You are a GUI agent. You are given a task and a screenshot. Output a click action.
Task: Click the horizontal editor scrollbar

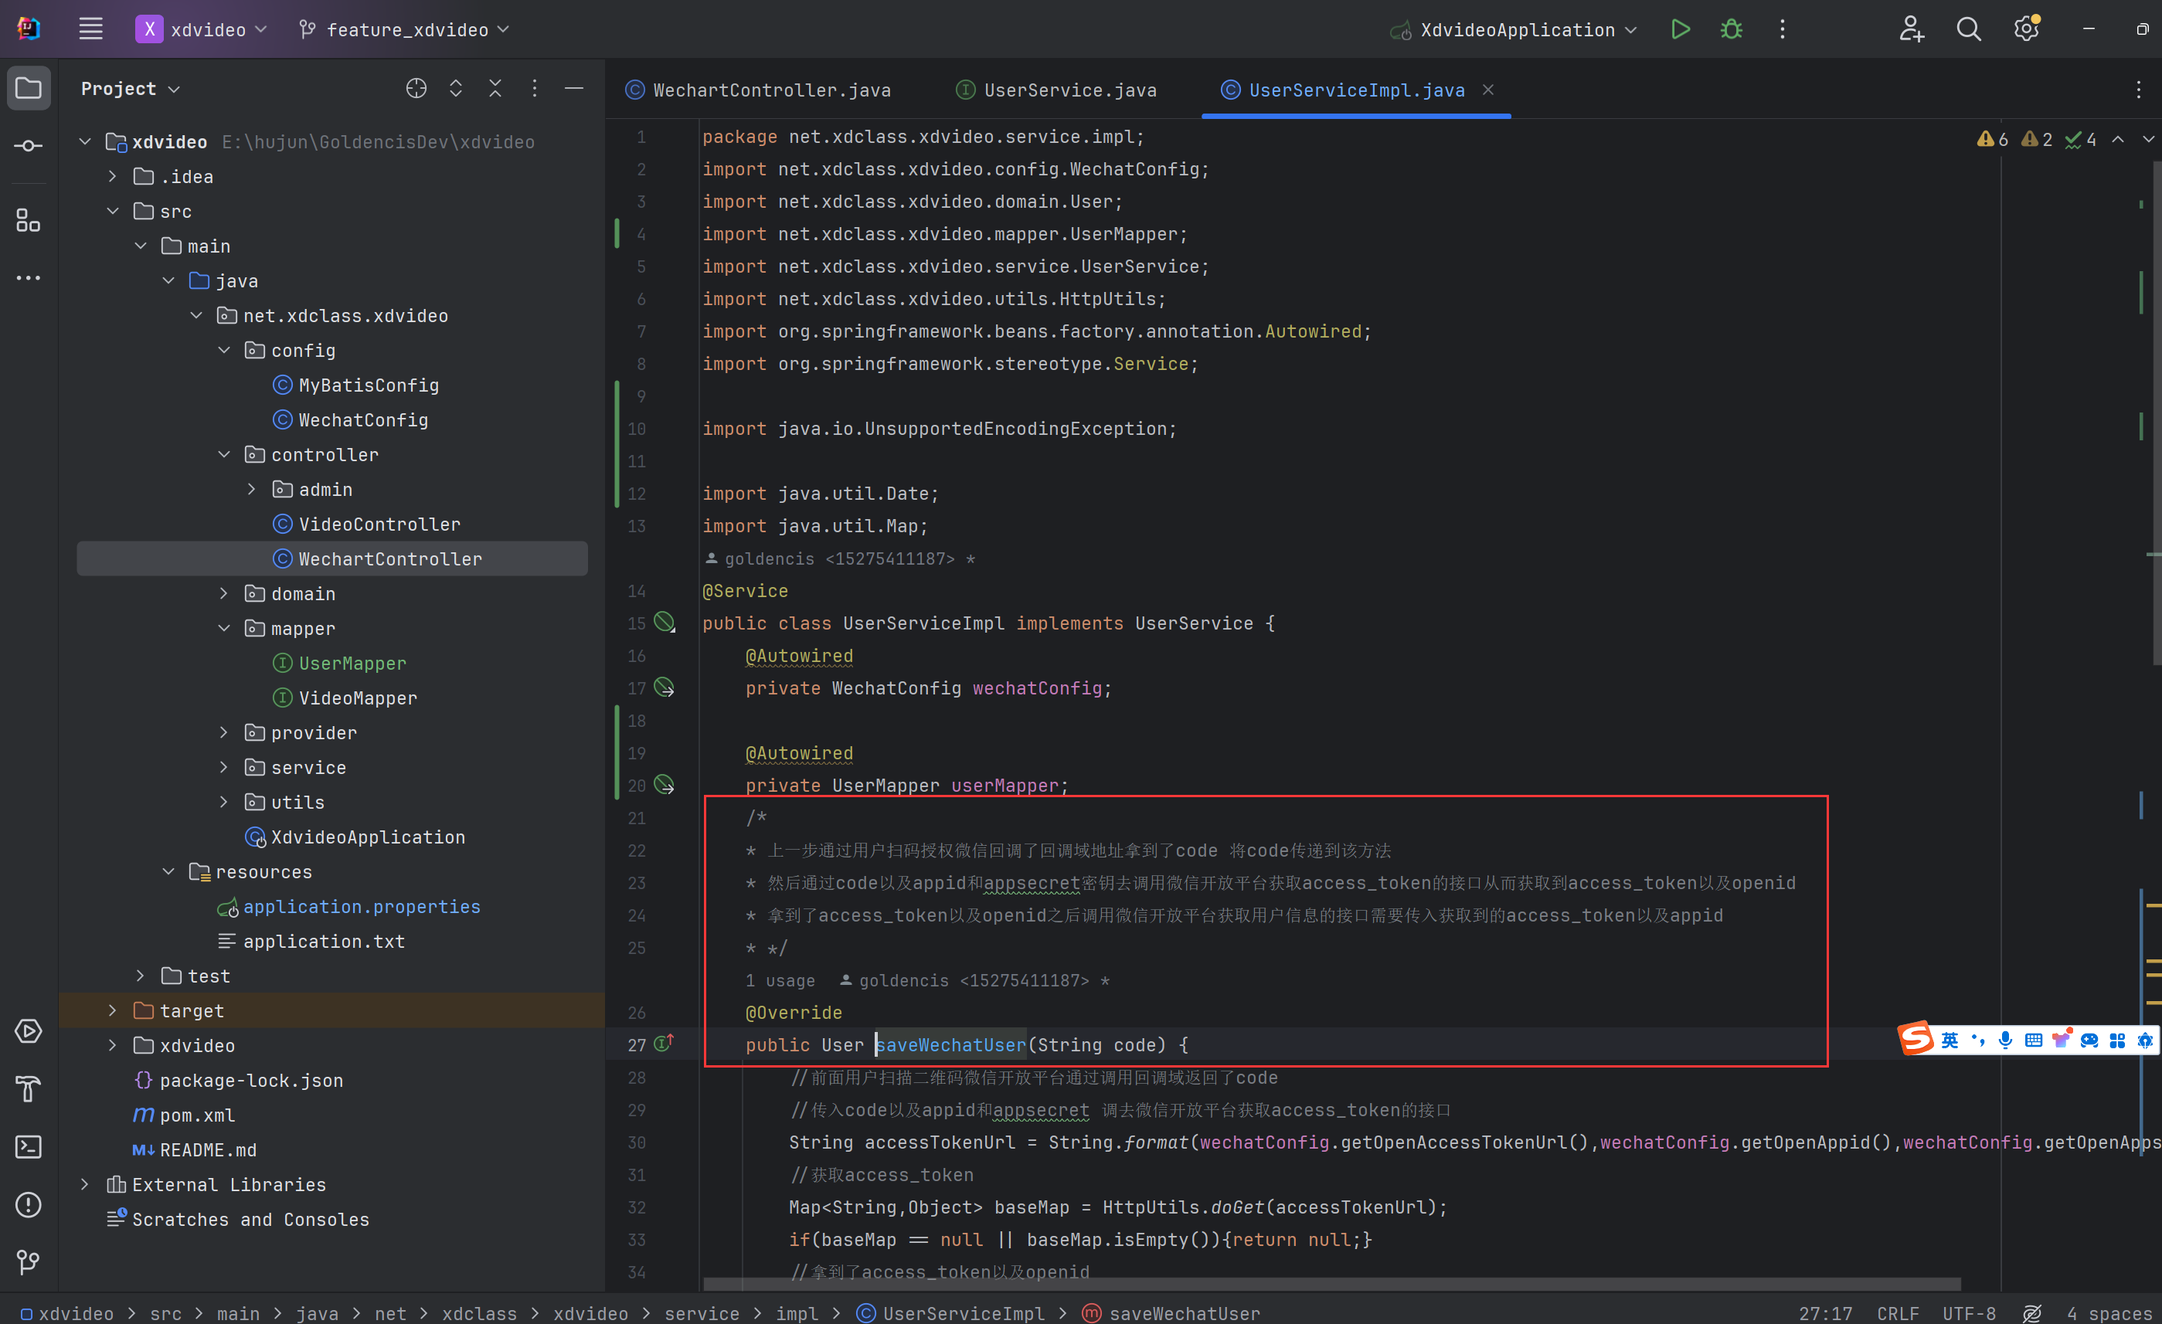(x=1332, y=1284)
